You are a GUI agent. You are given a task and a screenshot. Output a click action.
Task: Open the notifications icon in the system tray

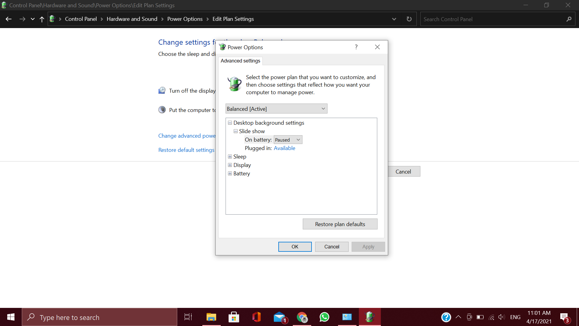(x=565, y=317)
